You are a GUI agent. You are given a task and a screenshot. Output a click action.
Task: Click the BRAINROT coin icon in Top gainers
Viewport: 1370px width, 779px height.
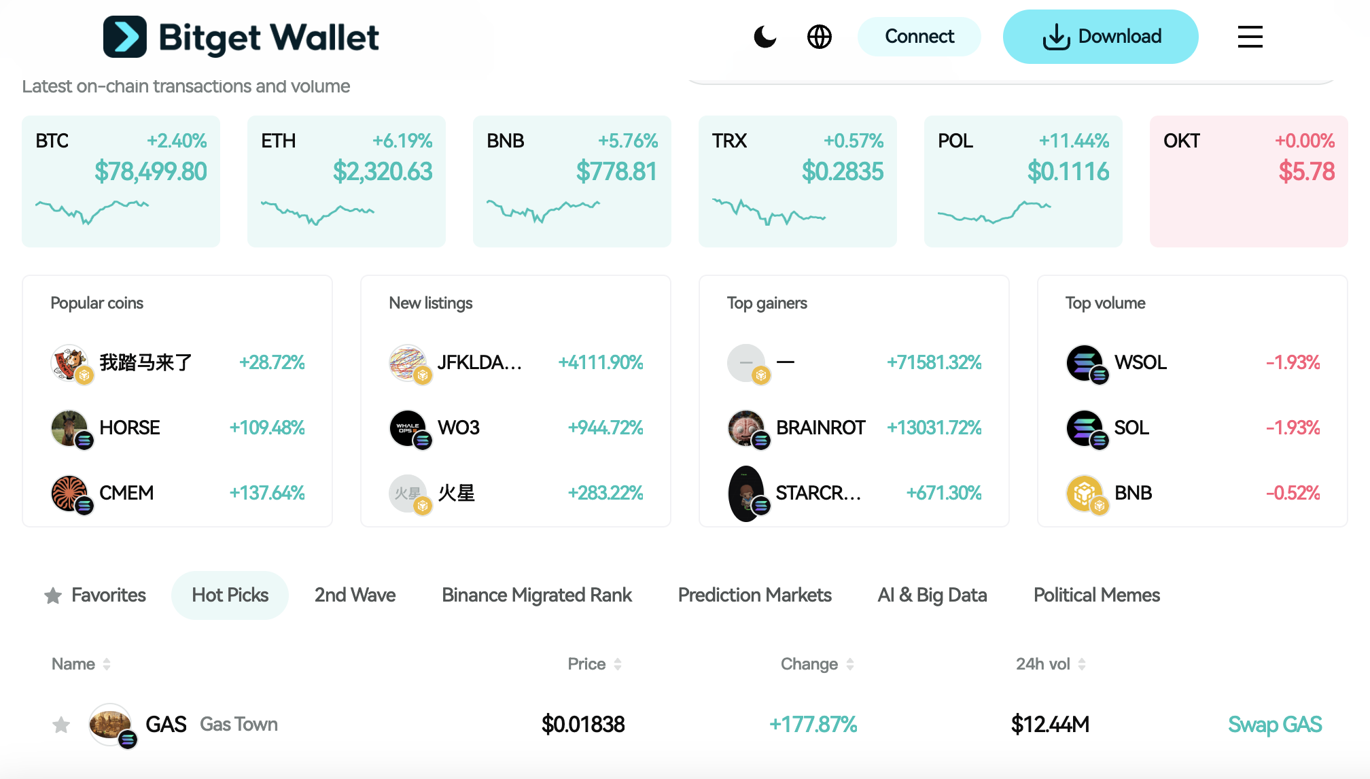coord(748,428)
